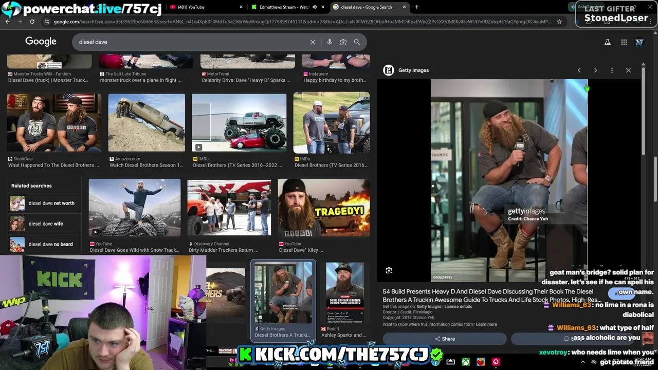The image size is (658, 370).
Task: Open Search Labs flask icon
Action: [x=608, y=42]
